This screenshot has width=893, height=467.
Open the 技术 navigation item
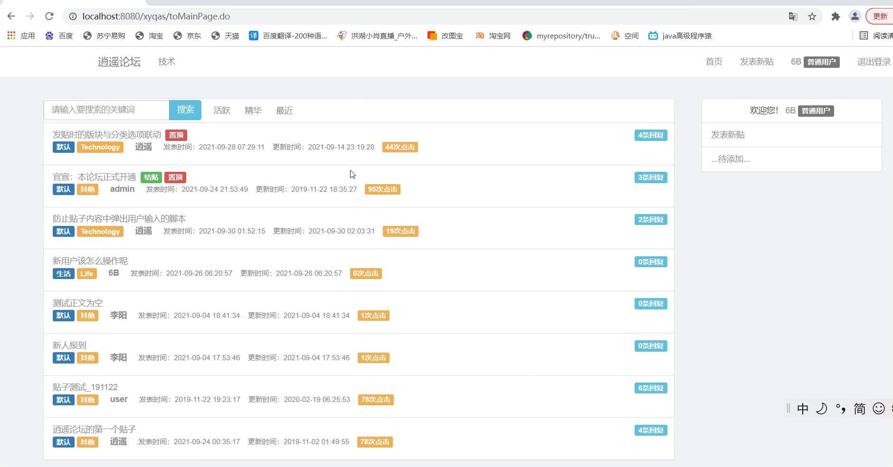(x=167, y=62)
